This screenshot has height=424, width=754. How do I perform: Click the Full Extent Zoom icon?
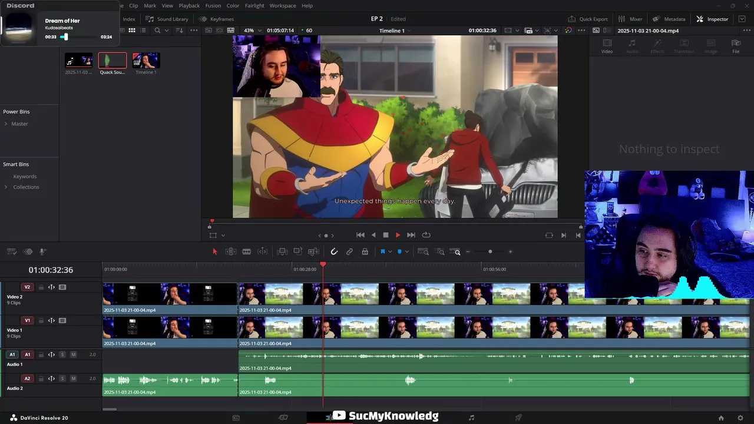click(x=423, y=251)
